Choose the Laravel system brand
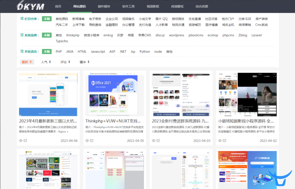The height and width of the screenshot is (189, 295). pos(257,35)
